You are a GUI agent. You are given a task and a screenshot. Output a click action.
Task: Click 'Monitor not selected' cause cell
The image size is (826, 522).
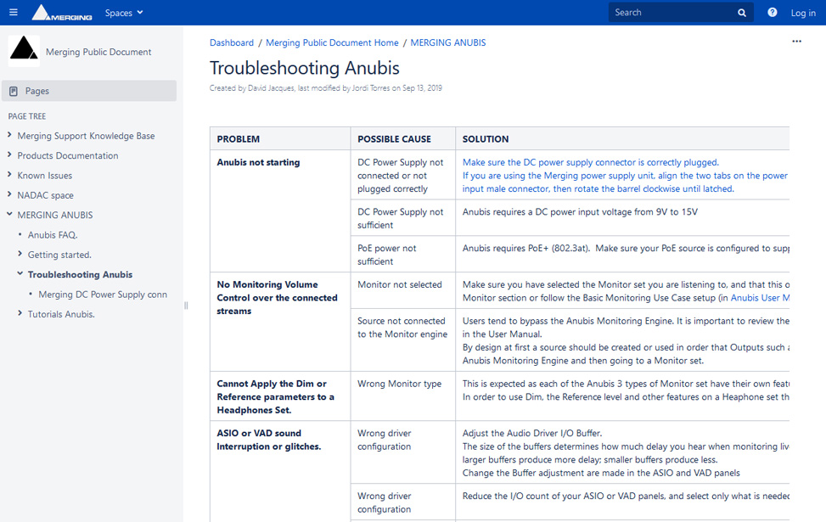click(x=403, y=290)
